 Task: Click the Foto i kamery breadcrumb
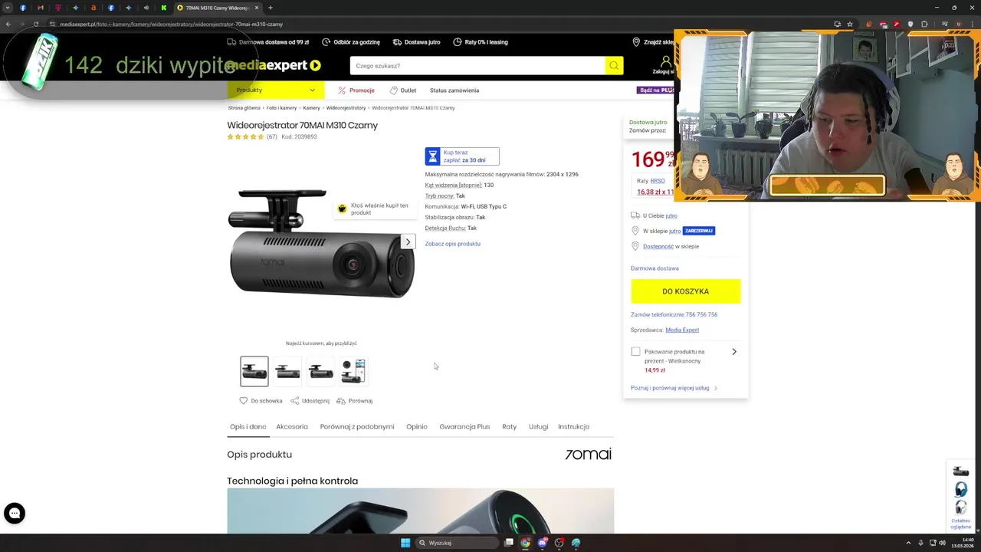pyautogui.click(x=281, y=108)
